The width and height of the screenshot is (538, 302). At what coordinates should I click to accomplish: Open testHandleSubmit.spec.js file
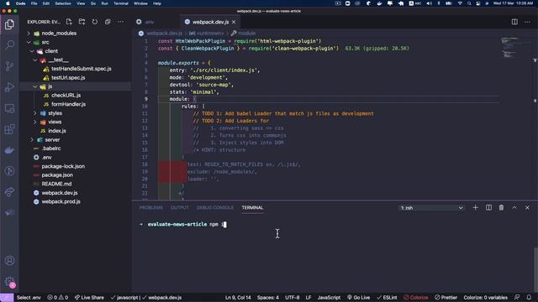(x=82, y=69)
